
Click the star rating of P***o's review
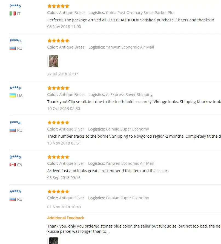[x=58, y=6]
